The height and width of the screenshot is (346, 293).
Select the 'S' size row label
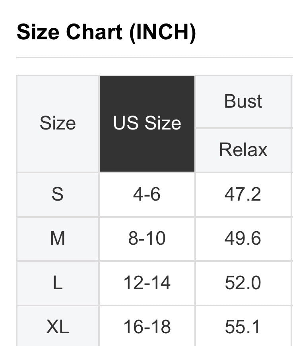pos(58,195)
